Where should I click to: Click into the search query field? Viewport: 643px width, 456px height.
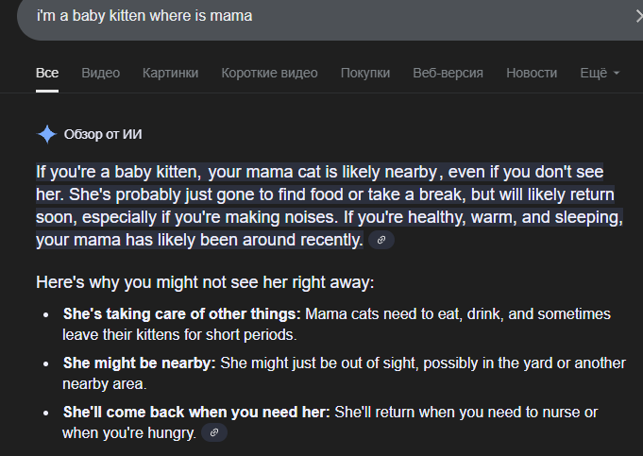[x=283, y=16]
